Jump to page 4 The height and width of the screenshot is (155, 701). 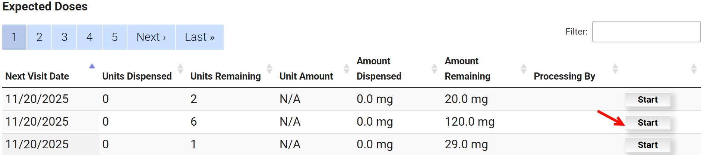click(89, 37)
